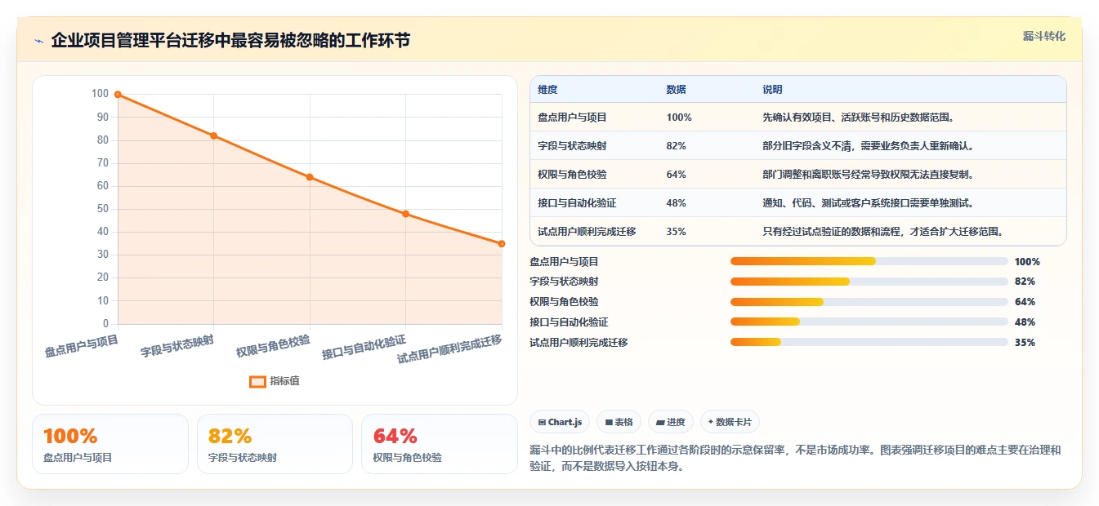
Task: Select the 进度 tag chip
Action: pyautogui.click(x=670, y=422)
